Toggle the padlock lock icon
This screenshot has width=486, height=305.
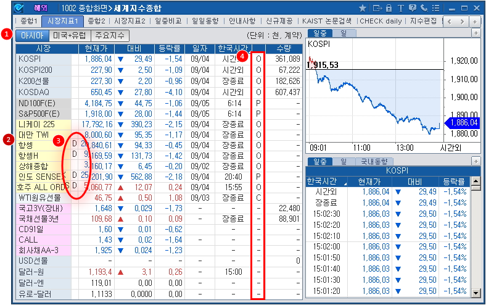[389, 8]
